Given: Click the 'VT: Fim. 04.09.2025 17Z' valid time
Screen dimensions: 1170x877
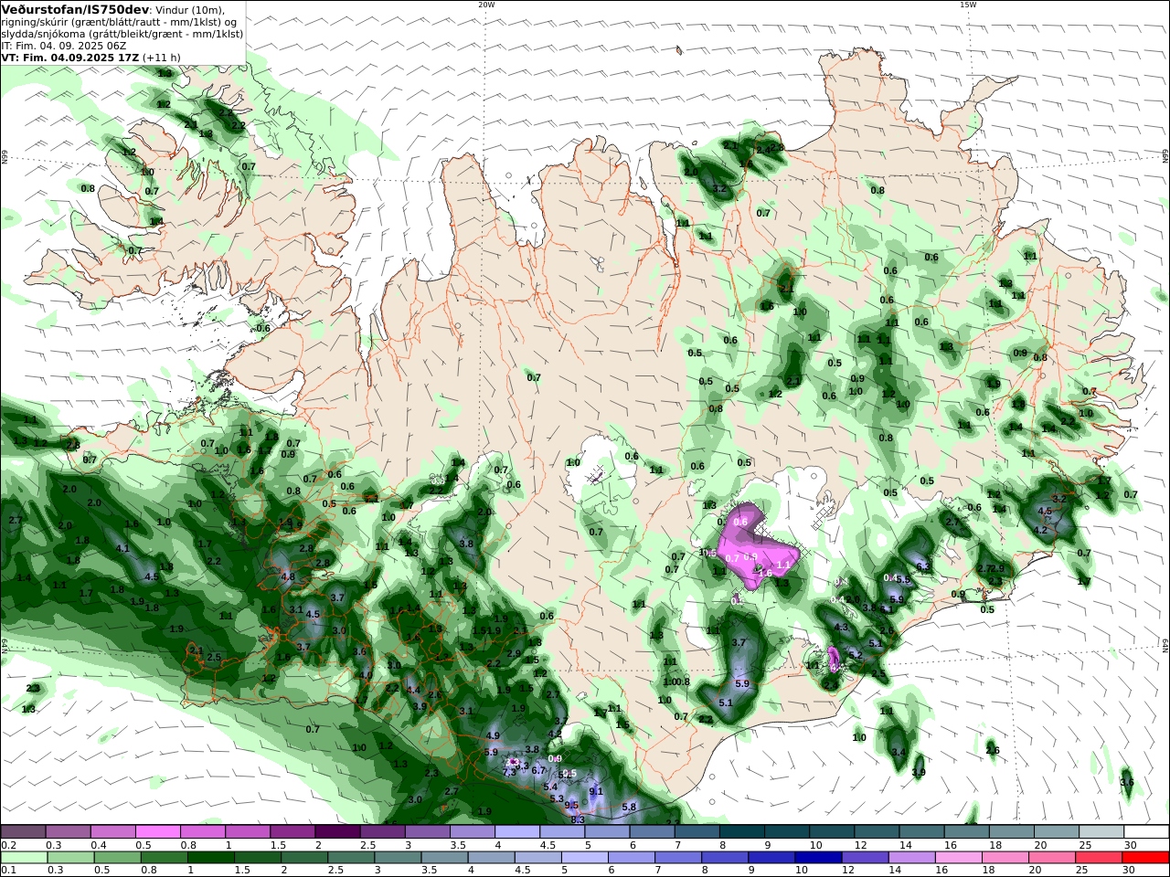Looking at the screenshot, I should 69,57.
